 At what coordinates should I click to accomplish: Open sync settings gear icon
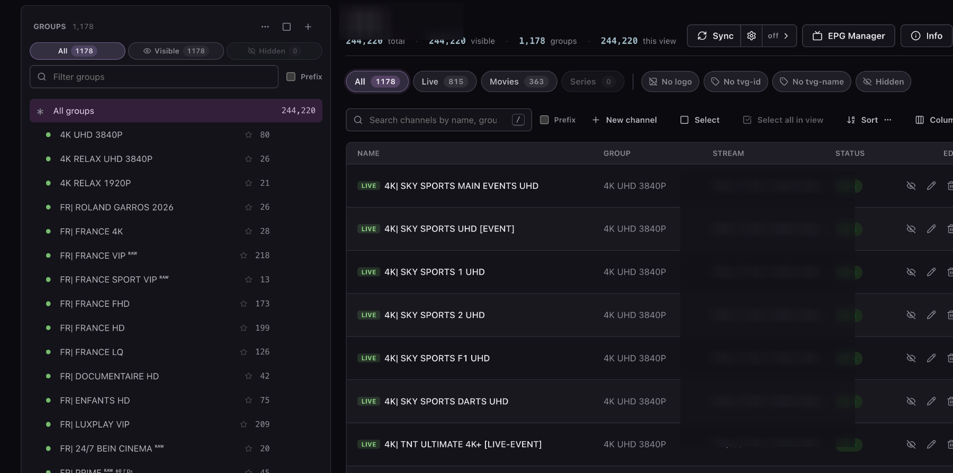[x=751, y=36]
